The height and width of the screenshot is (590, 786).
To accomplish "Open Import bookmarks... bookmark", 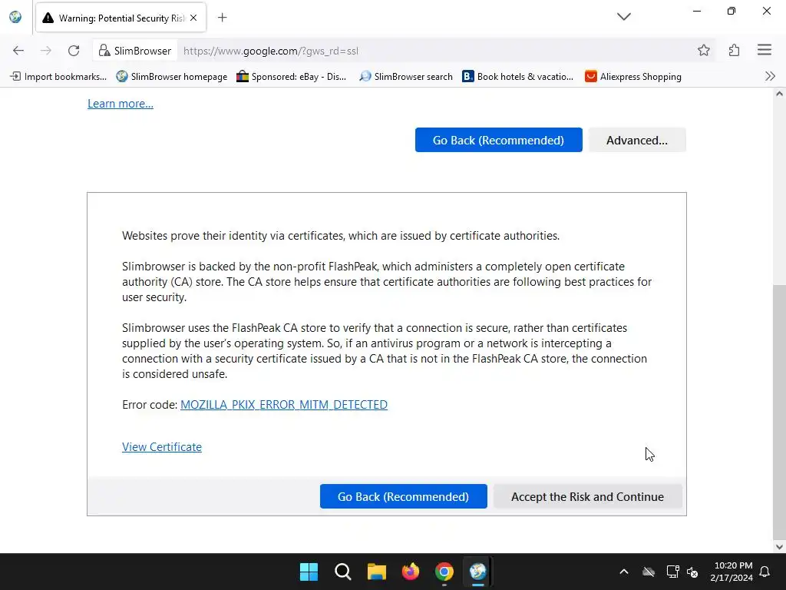I will pyautogui.click(x=58, y=76).
